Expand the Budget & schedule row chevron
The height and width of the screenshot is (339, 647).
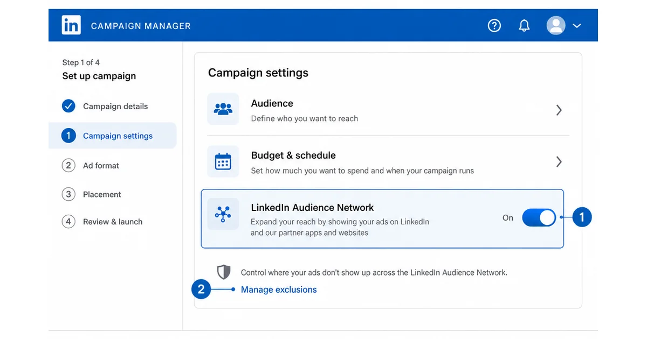point(559,162)
